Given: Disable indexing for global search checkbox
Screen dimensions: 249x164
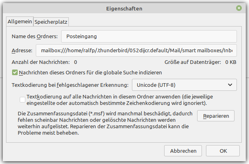Looking at the screenshot, I should [x=15, y=73].
